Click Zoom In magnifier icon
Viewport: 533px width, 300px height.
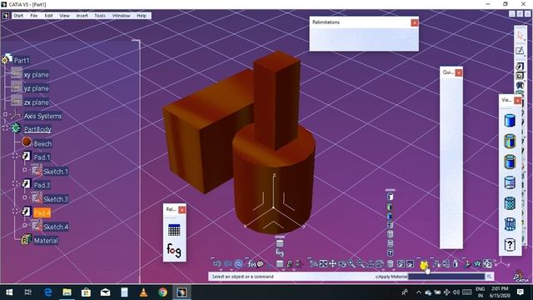351,263
